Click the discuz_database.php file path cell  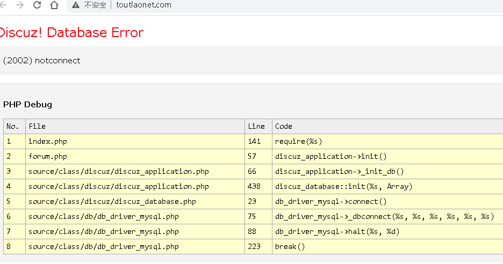click(112, 202)
